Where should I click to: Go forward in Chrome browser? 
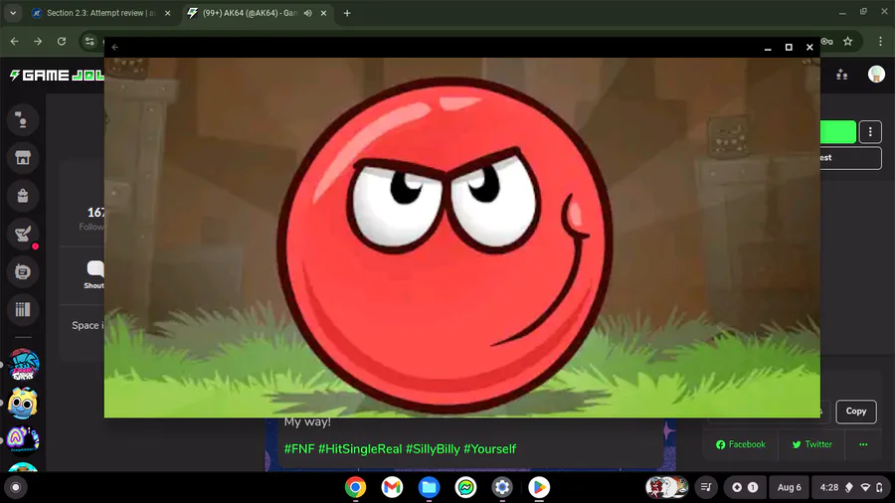point(38,41)
